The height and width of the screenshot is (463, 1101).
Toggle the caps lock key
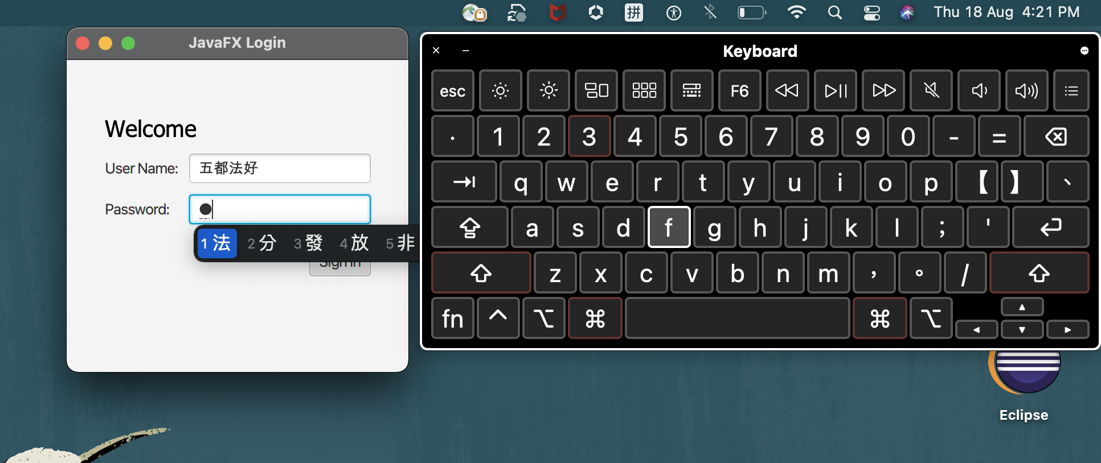pos(469,228)
